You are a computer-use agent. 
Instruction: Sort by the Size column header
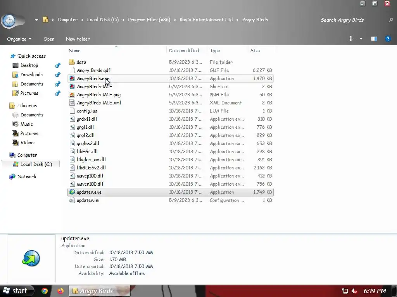tap(255, 51)
